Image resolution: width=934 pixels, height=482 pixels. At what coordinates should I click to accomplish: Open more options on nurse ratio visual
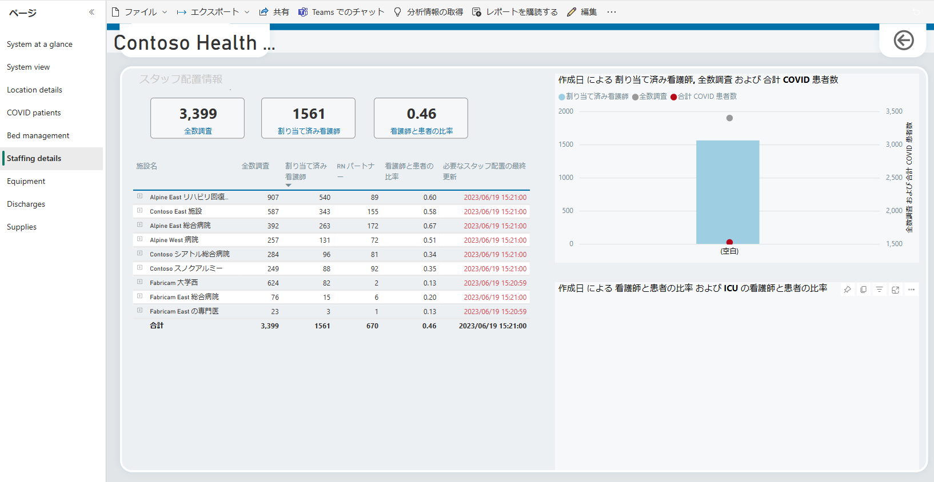coord(911,290)
